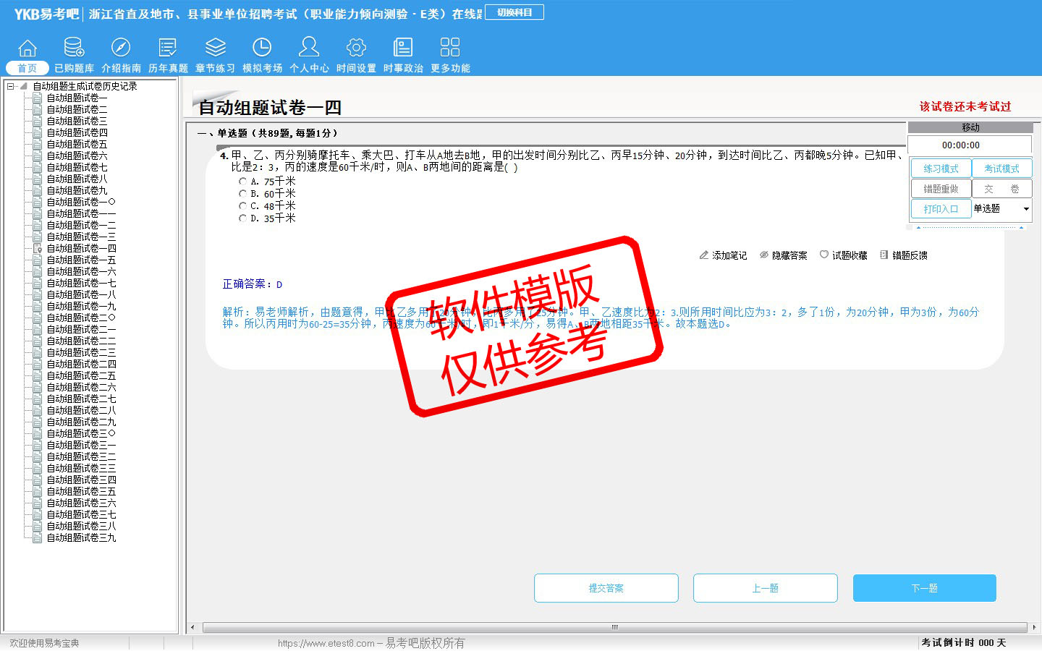Collapse the 自动组题生成试卷历史记录 tree root
The image size is (1042, 651).
tap(11, 86)
